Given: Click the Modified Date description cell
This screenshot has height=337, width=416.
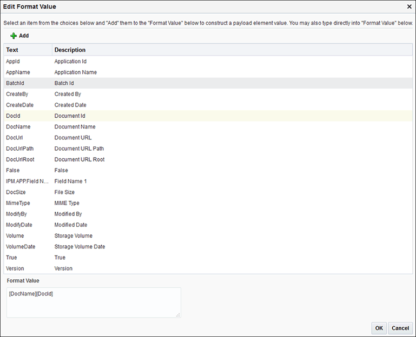Looking at the screenshot, I should (71, 225).
